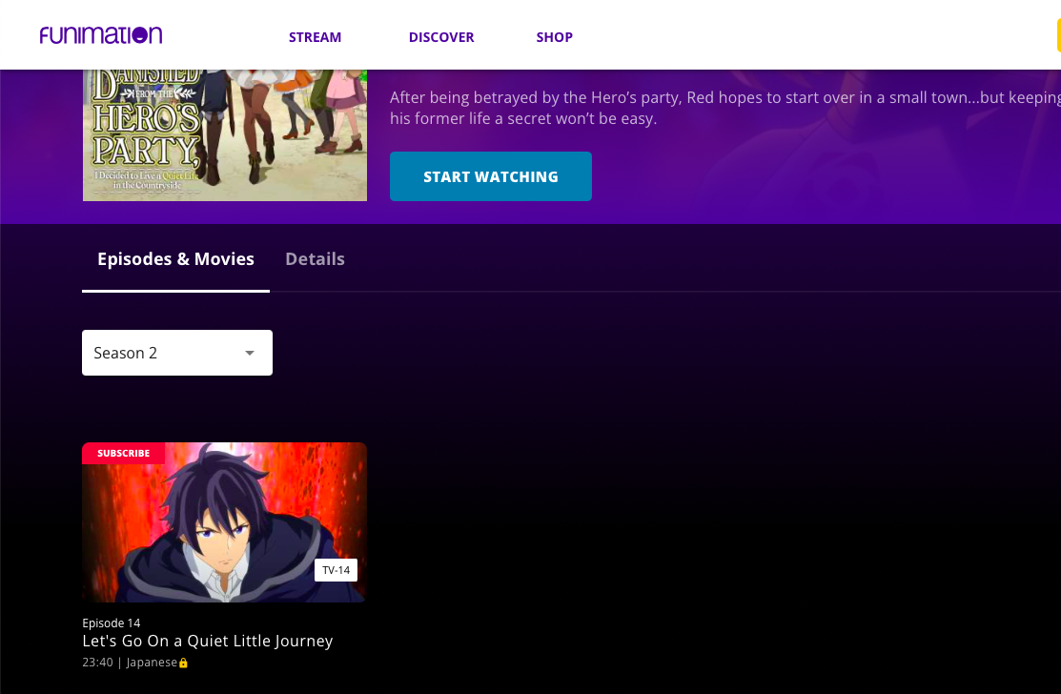The image size is (1061, 694).
Task: Click the lock icon beside Japanese
Action: tap(183, 663)
